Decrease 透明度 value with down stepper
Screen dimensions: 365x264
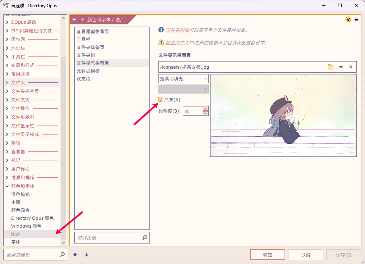pyautogui.click(x=205, y=113)
